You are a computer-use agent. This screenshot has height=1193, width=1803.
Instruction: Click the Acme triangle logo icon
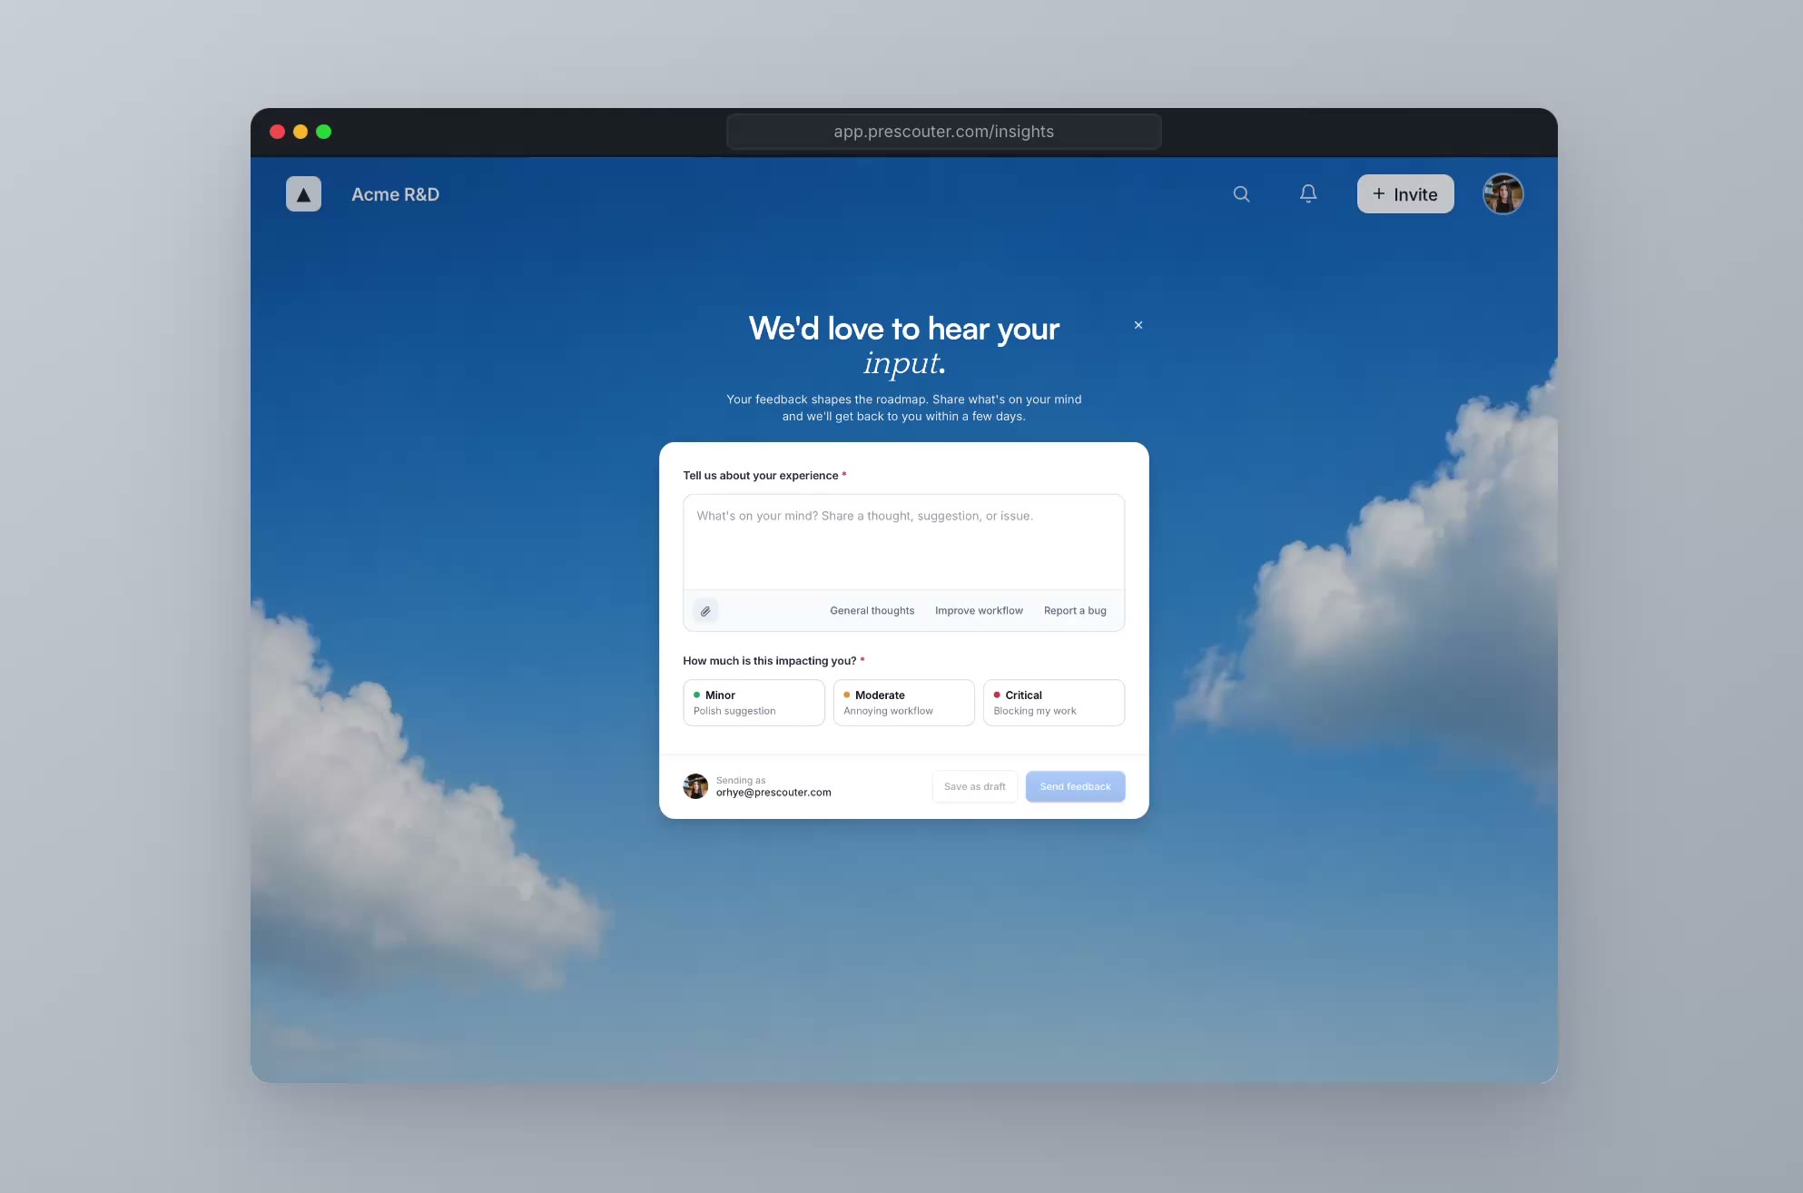[x=303, y=194]
